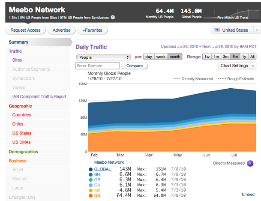The width and height of the screenshot is (261, 201).
Task: Open the United States country selector arrow
Action: [x=257, y=30]
